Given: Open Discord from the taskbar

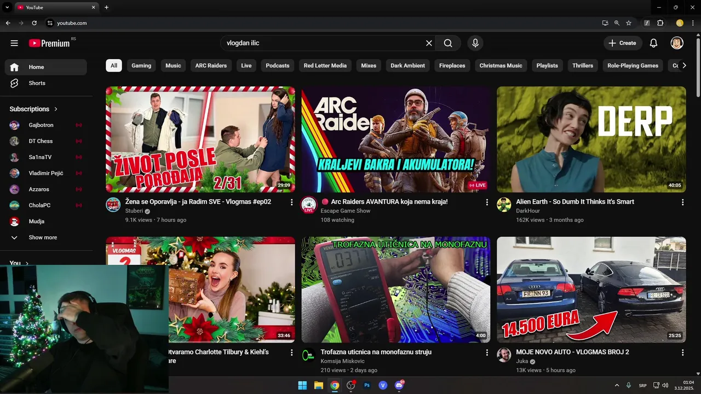Looking at the screenshot, I should pos(399,385).
